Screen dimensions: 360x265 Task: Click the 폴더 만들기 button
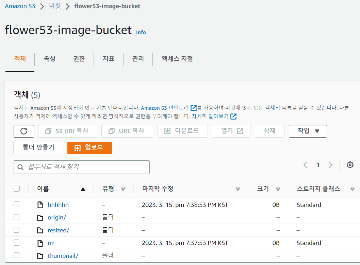(38, 148)
